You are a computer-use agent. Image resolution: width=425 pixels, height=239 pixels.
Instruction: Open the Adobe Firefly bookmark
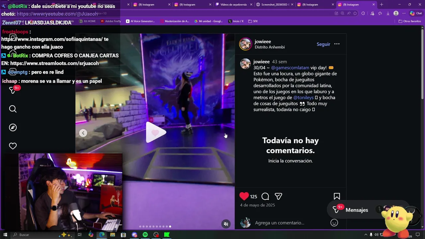pyautogui.click(x=111, y=21)
